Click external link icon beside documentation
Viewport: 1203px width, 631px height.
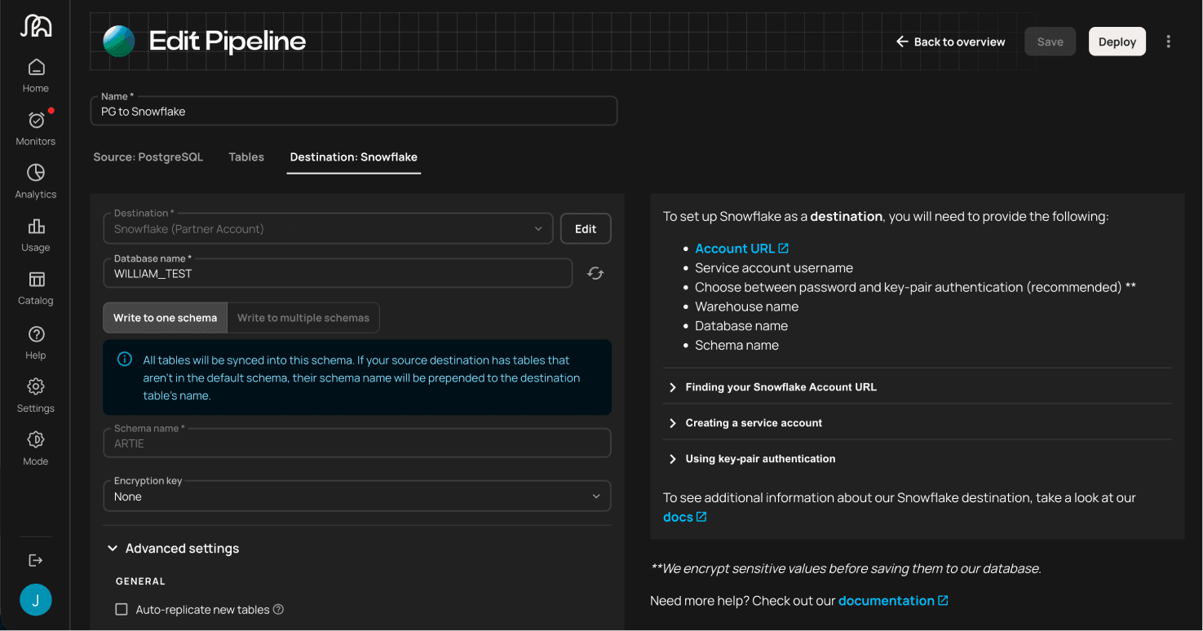coord(943,601)
